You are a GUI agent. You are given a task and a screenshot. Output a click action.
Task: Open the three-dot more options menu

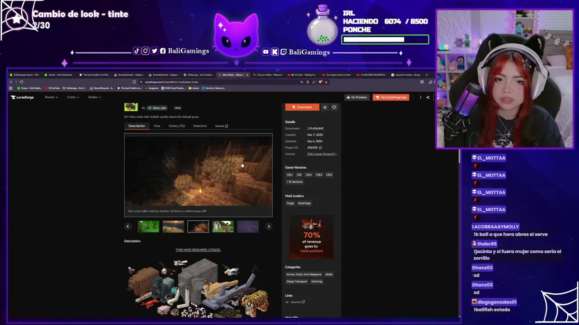point(420,97)
